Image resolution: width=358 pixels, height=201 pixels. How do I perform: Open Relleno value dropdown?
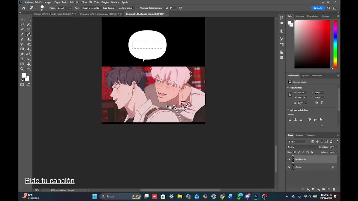[337, 152]
